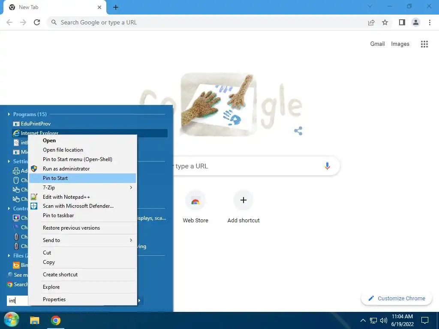Click Customize Chrome button

point(397,299)
